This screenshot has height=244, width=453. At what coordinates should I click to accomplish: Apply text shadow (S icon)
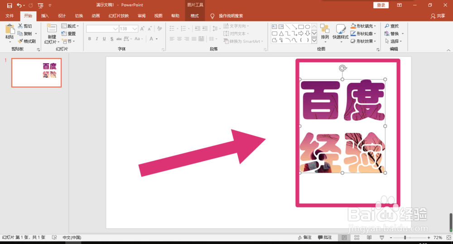pos(111,38)
